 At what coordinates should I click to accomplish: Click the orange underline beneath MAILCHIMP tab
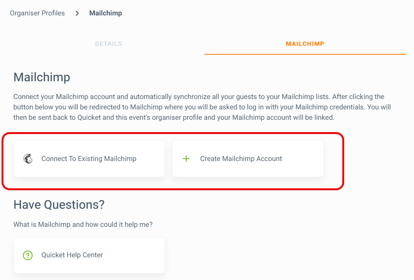[305, 54]
